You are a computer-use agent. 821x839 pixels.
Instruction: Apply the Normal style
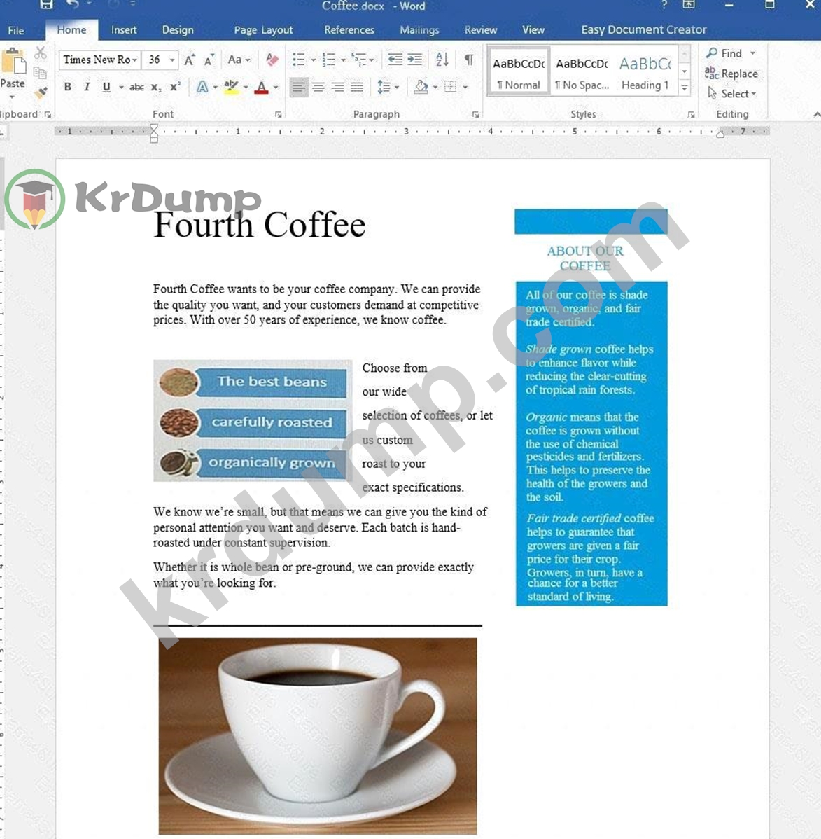(x=518, y=71)
